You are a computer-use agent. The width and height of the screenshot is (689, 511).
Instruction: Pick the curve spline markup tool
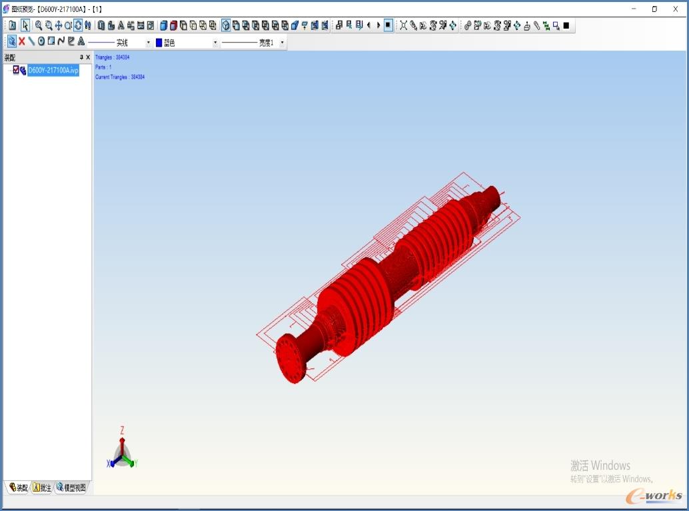click(x=61, y=41)
